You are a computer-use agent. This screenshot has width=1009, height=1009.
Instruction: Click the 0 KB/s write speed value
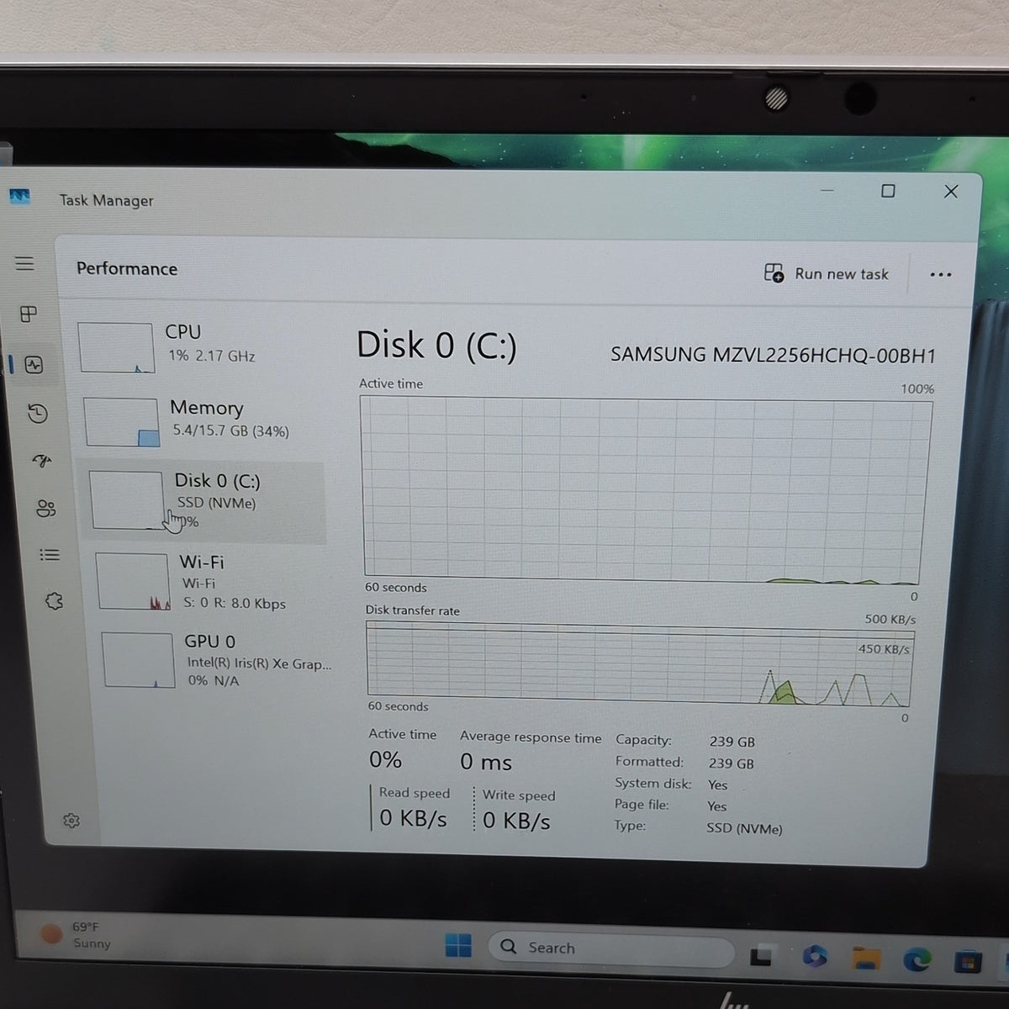pos(516,821)
